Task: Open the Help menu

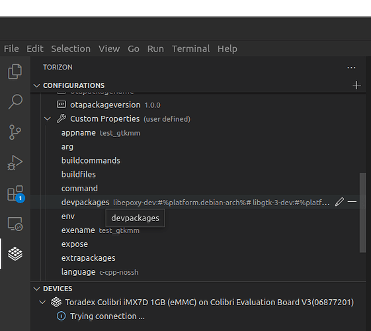Action: tap(227, 49)
